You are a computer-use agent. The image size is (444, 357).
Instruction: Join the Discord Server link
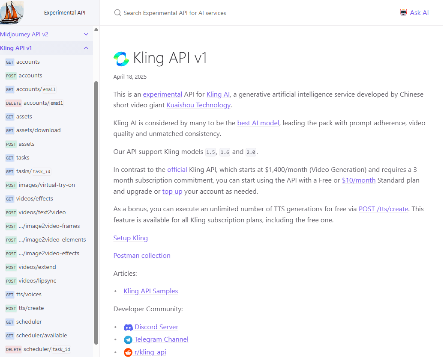point(156,327)
